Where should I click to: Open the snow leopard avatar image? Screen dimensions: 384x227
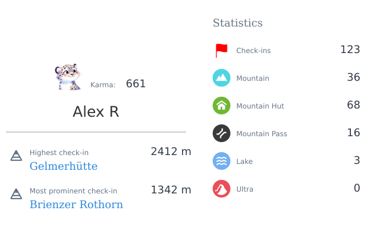(x=68, y=77)
